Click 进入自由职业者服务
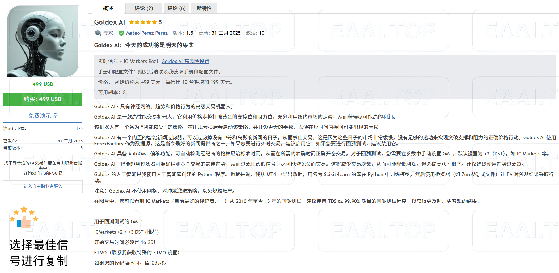Screen dimensions: 559x273 point(43,186)
